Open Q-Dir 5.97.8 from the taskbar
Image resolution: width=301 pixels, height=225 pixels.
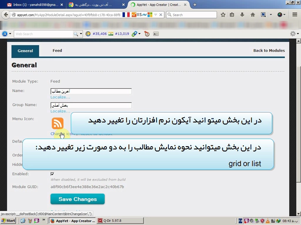click(120, 221)
